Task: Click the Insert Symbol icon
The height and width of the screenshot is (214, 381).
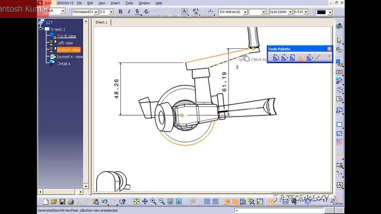Action: pyautogui.click(x=196, y=11)
